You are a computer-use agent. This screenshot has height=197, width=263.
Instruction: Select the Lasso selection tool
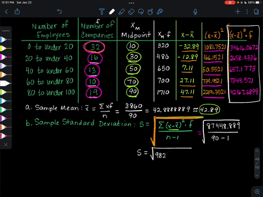(141, 12)
